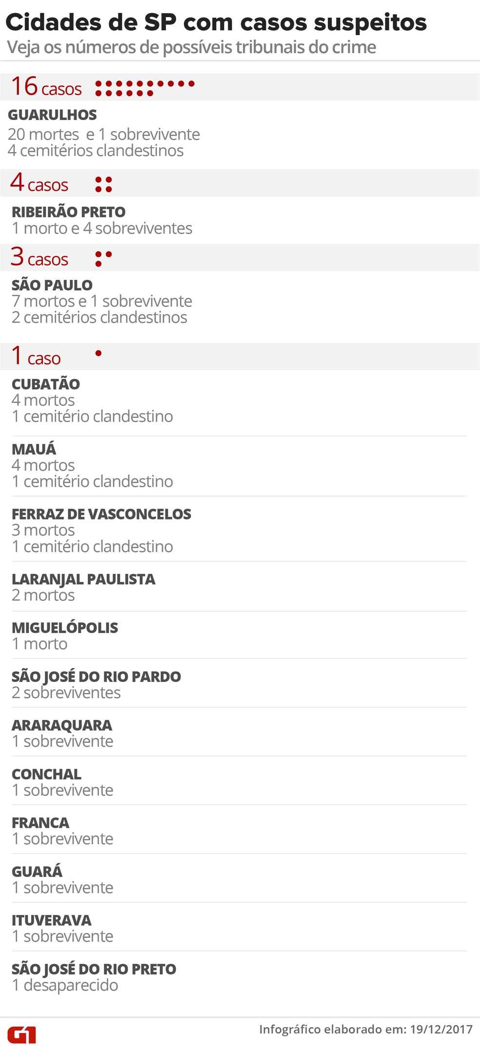480x1053 pixels.
Task: Click SÃO JOSÉ DO RIO PRETO heading
Action: coord(94,970)
